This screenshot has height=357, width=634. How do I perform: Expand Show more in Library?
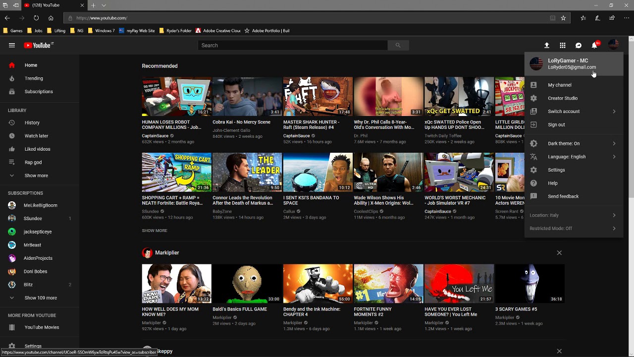[x=40, y=176]
